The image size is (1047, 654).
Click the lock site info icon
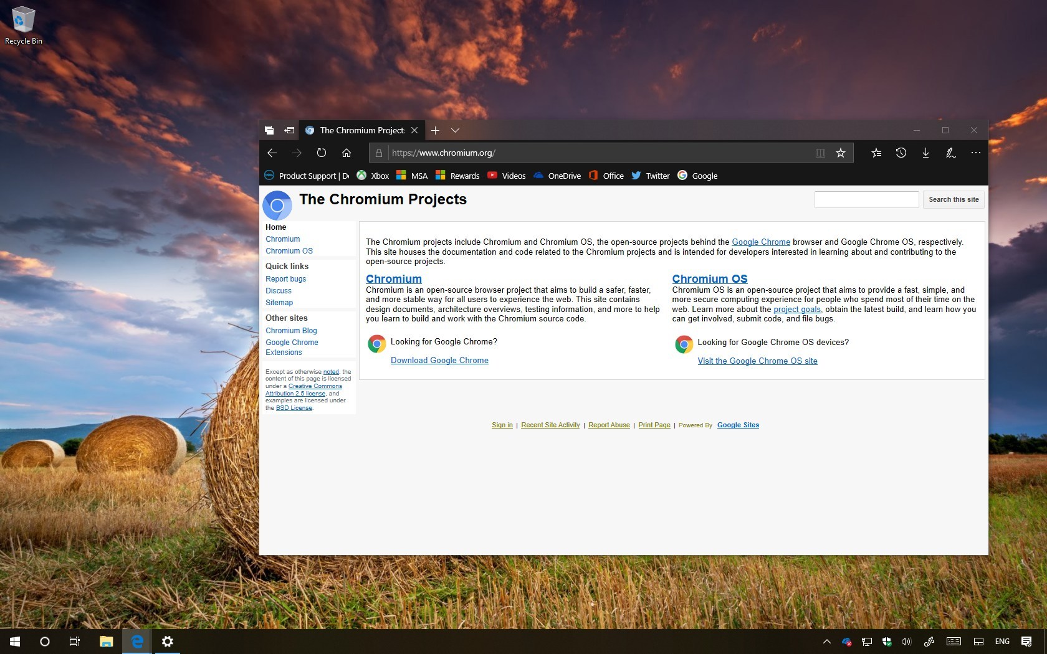pos(379,153)
